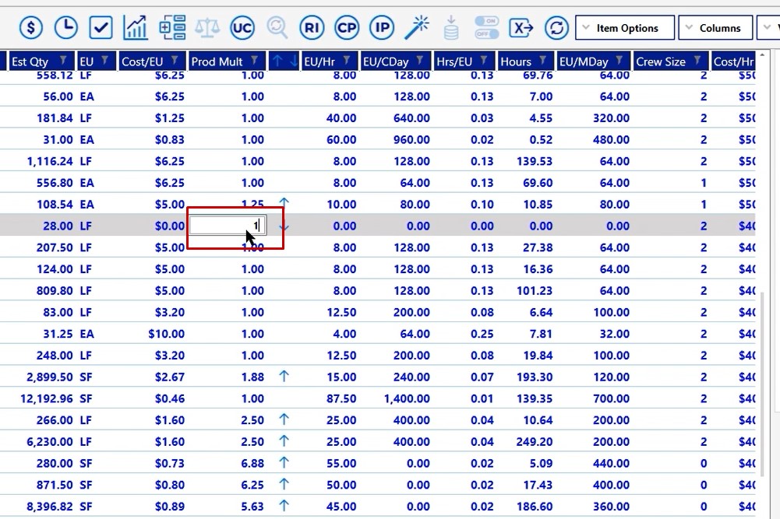Click the circular refresh icon
Image resolution: width=780 pixels, height=519 pixels.
click(x=557, y=28)
